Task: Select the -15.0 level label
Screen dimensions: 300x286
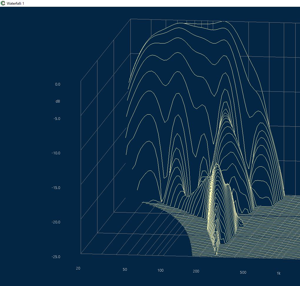Action: pyautogui.click(x=56, y=188)
